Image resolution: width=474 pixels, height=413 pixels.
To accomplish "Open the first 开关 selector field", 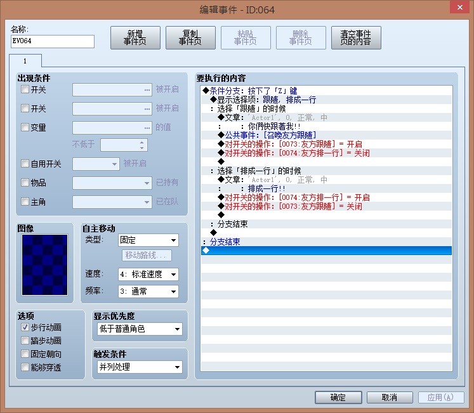I will [112, 90].
